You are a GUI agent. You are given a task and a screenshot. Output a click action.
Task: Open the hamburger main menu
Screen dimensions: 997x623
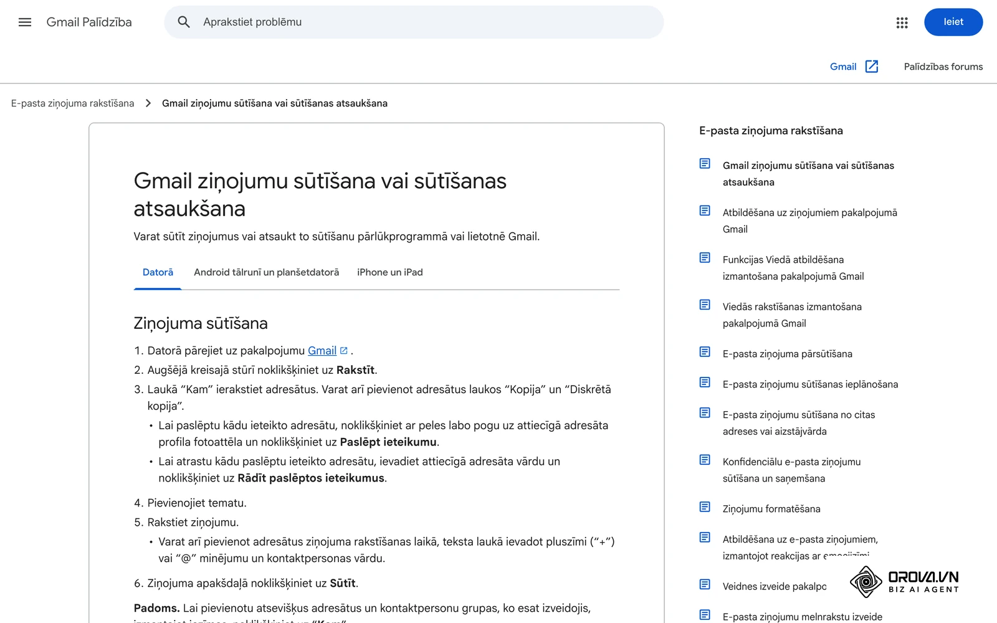coord(25,22)
